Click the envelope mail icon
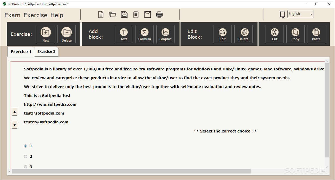Viewport: 335px width, 180px height. pos(148,15)
